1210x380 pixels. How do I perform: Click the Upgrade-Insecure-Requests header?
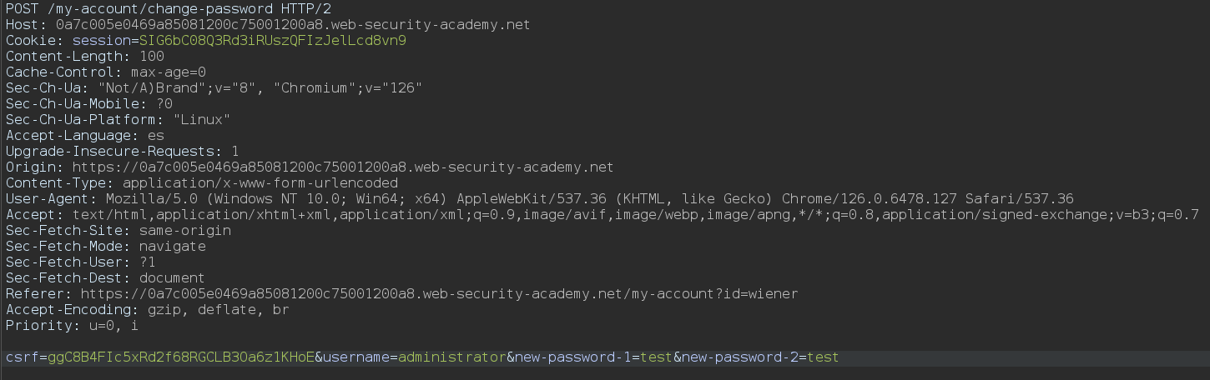coord(123,152)
